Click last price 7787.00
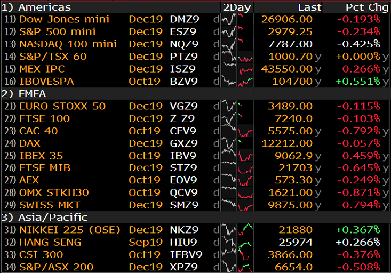Viewport: 391px width, 273px height. pos(290,44)
